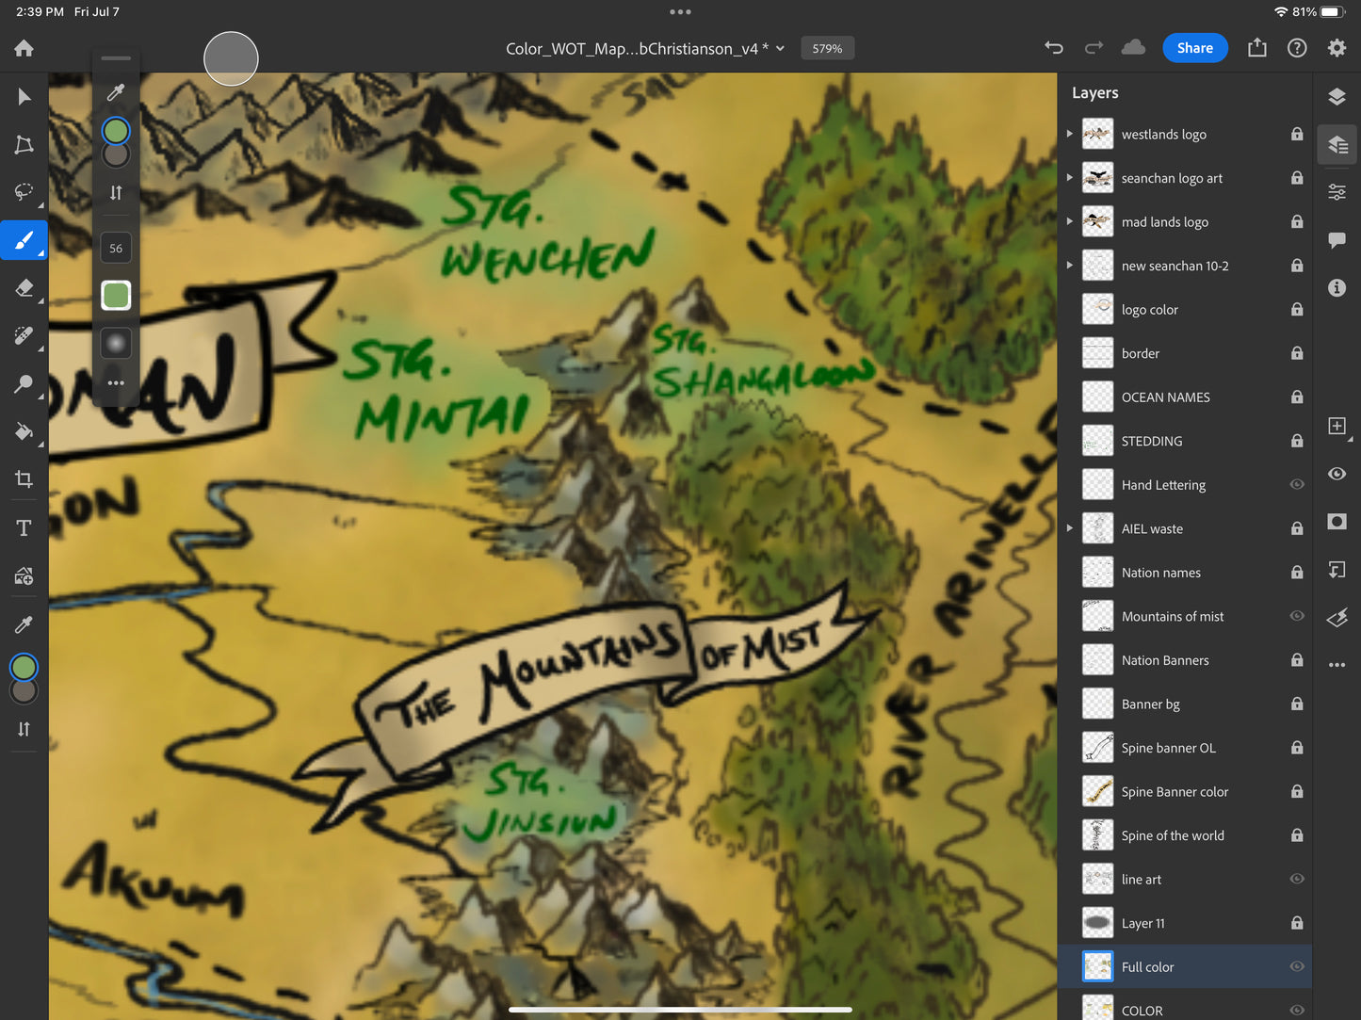1361x1020 pixels.
Task: Show or hide the line art layer
Action: (x=1297, y=879)
